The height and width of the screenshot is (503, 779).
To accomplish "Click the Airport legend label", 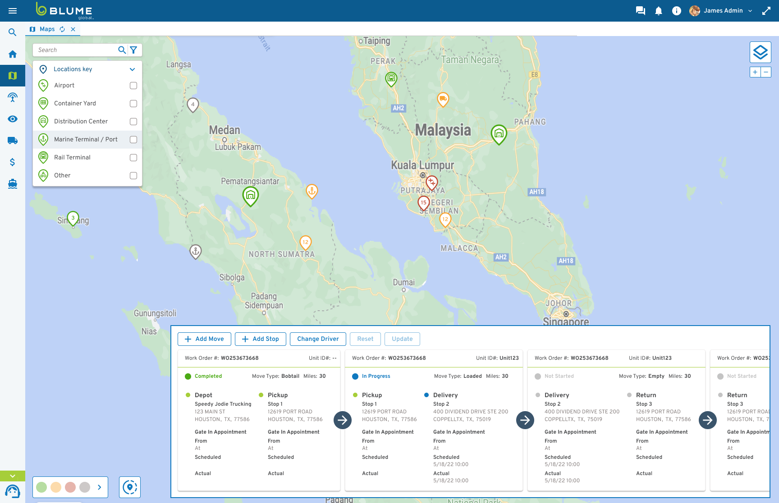I will coord(64,86).
